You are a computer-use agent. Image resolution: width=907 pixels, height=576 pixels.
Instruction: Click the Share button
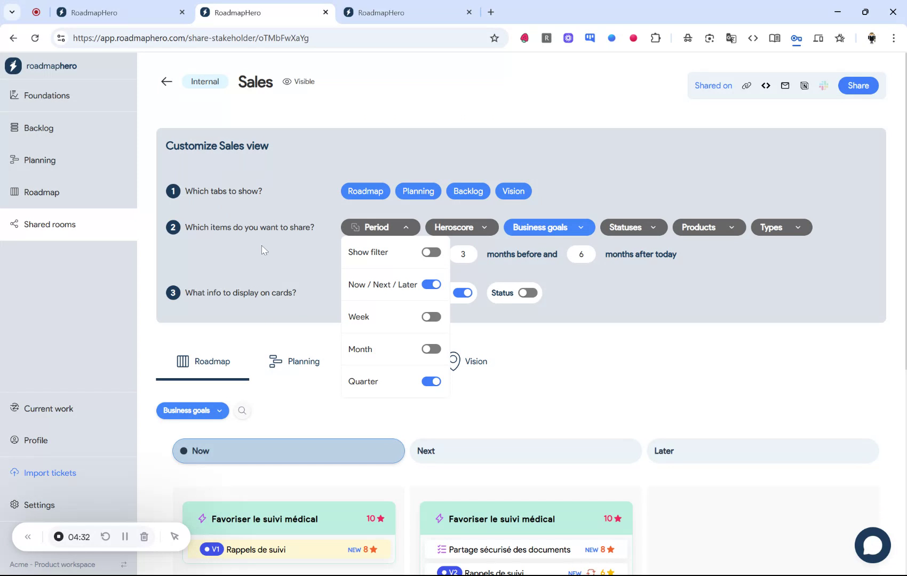pyautogui.click(x=858, y=85)
